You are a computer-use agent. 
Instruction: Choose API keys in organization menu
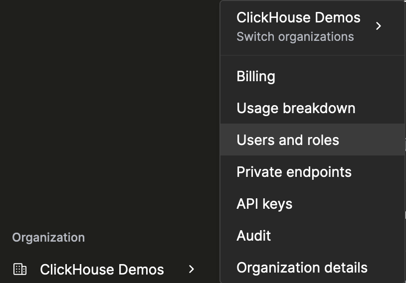pos(264,204)
